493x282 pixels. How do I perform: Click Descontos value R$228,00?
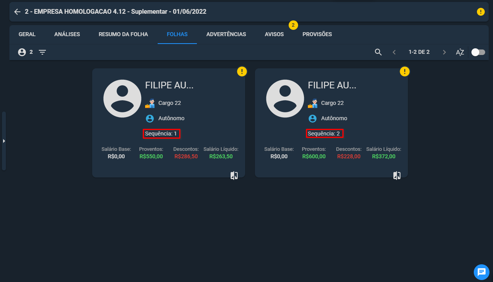pyautogui.click(x=349, y=156)
